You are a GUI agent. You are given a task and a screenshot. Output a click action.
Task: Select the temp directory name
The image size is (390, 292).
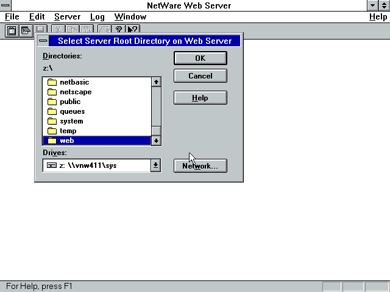click(x=68, y=131)
